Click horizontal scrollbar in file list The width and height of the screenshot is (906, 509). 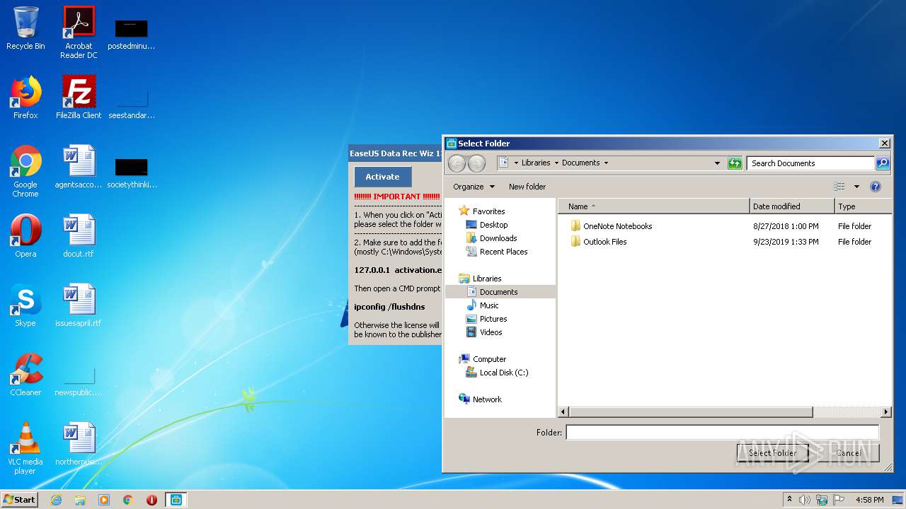(691, 411)
